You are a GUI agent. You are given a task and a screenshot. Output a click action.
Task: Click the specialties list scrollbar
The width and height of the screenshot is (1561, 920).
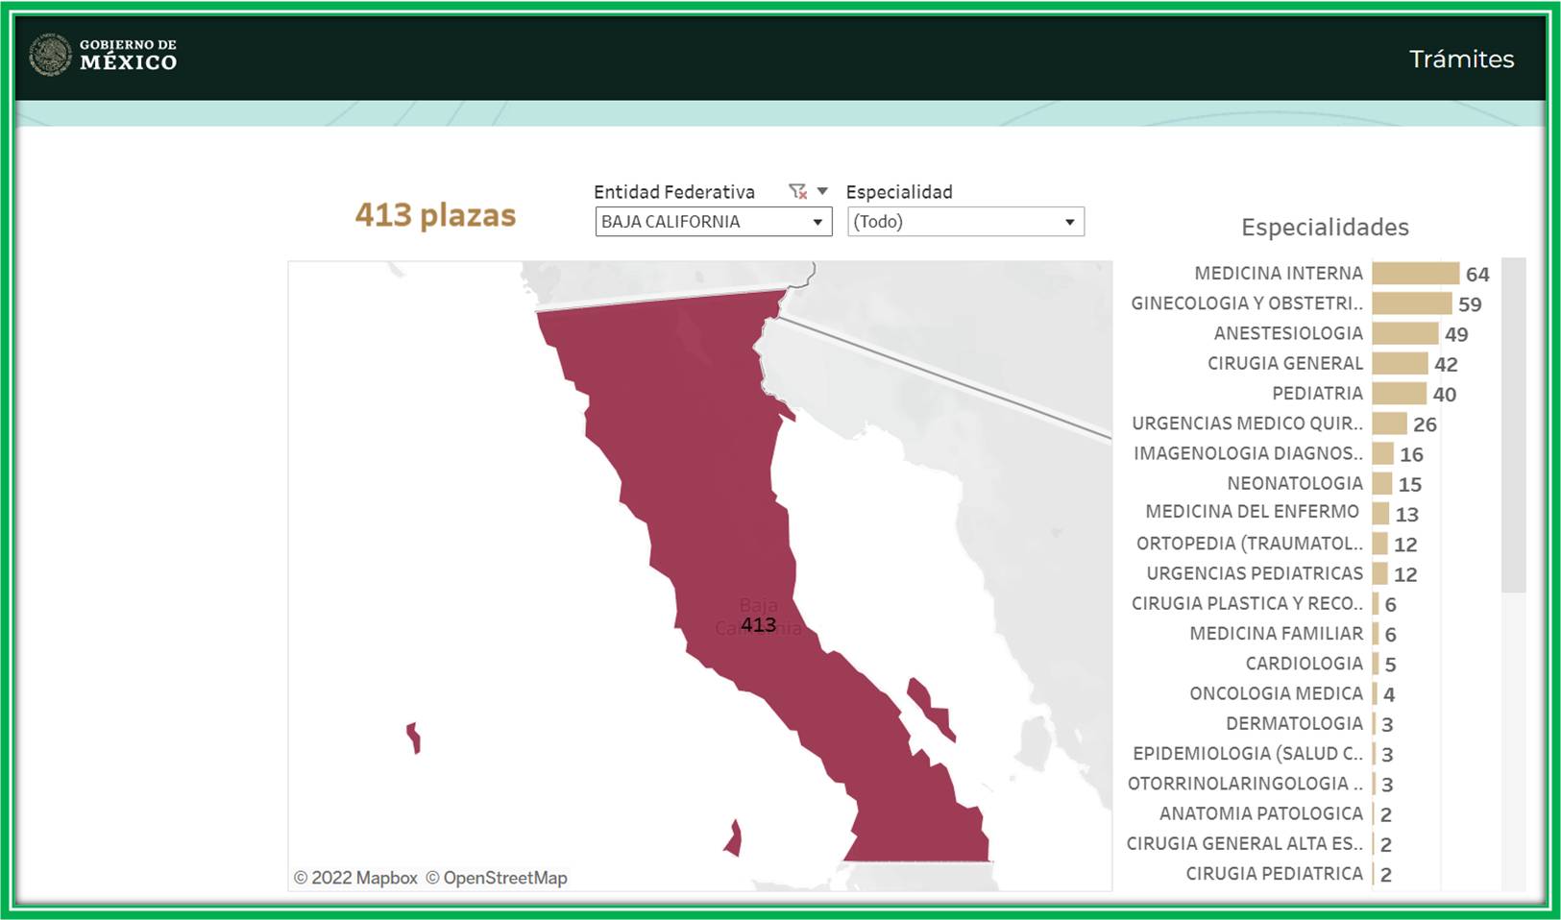point(1513,423)
